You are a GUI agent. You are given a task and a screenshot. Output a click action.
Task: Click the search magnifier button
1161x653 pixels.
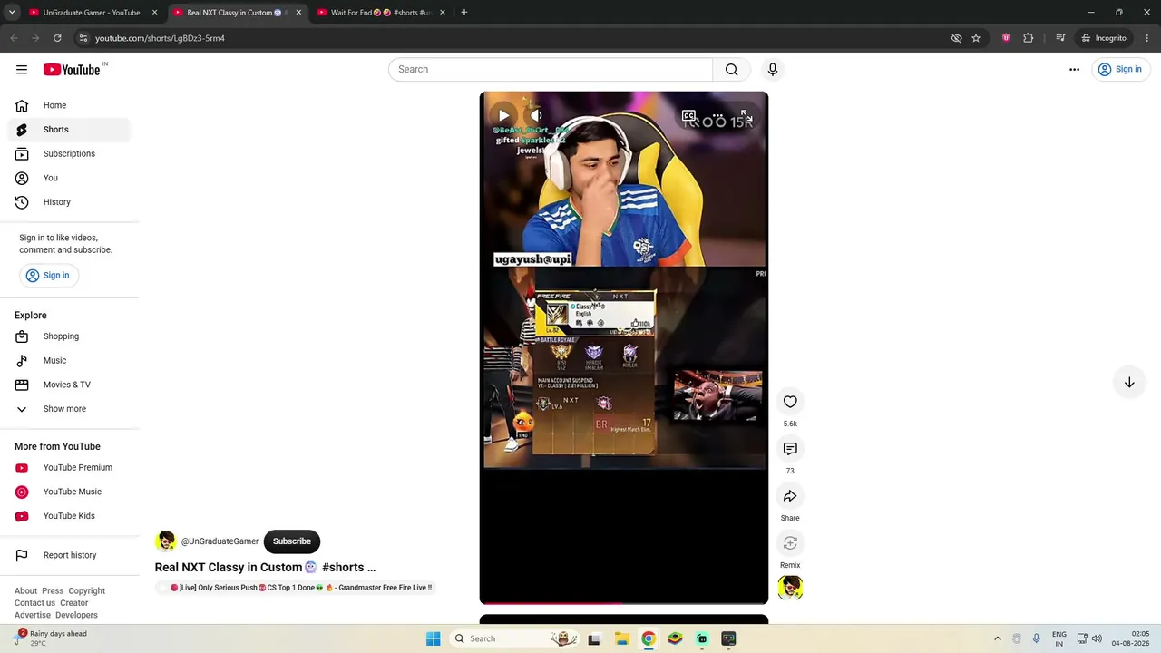tap(731, 70)
